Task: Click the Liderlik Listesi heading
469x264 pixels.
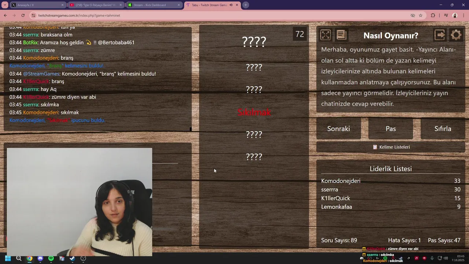Action: pyautogui.click(x=391, y=169)
